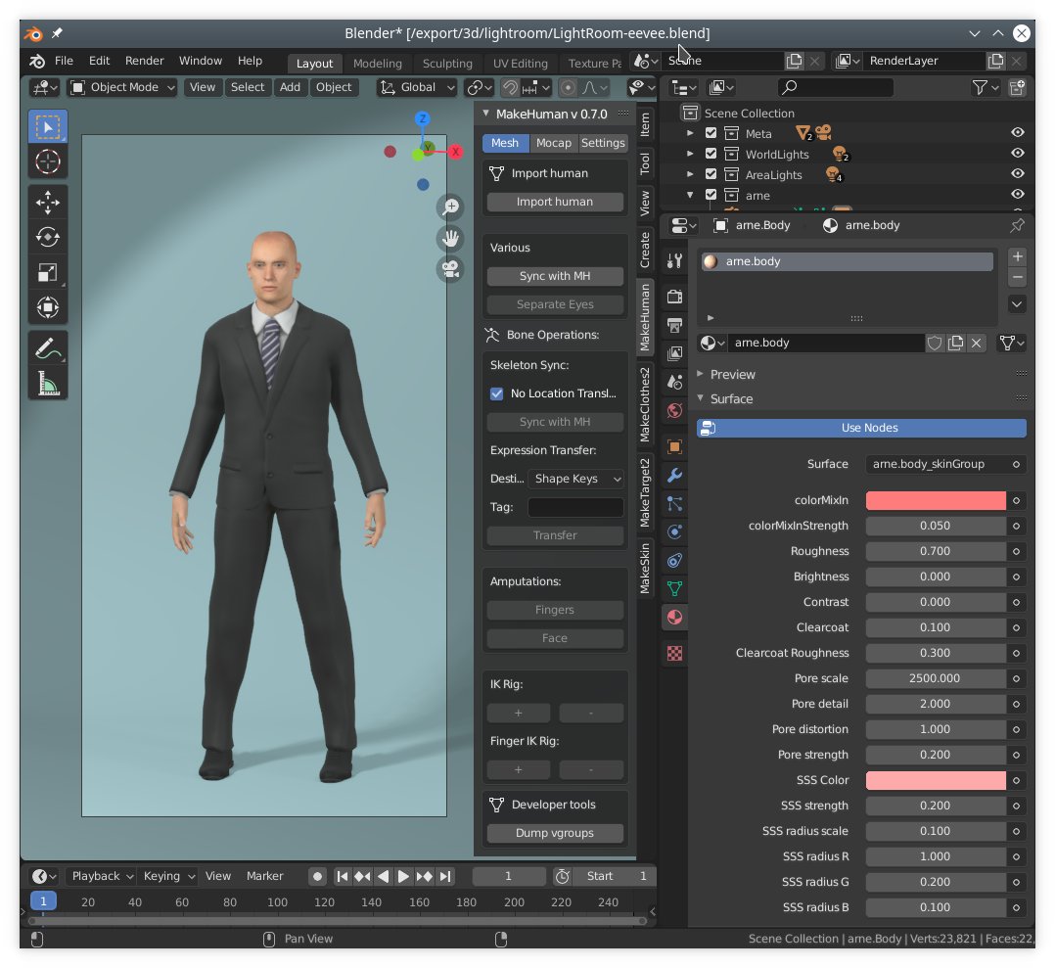1055x968 pixels.
Task: Pick the Transform tool
Action: pos(48,306)
